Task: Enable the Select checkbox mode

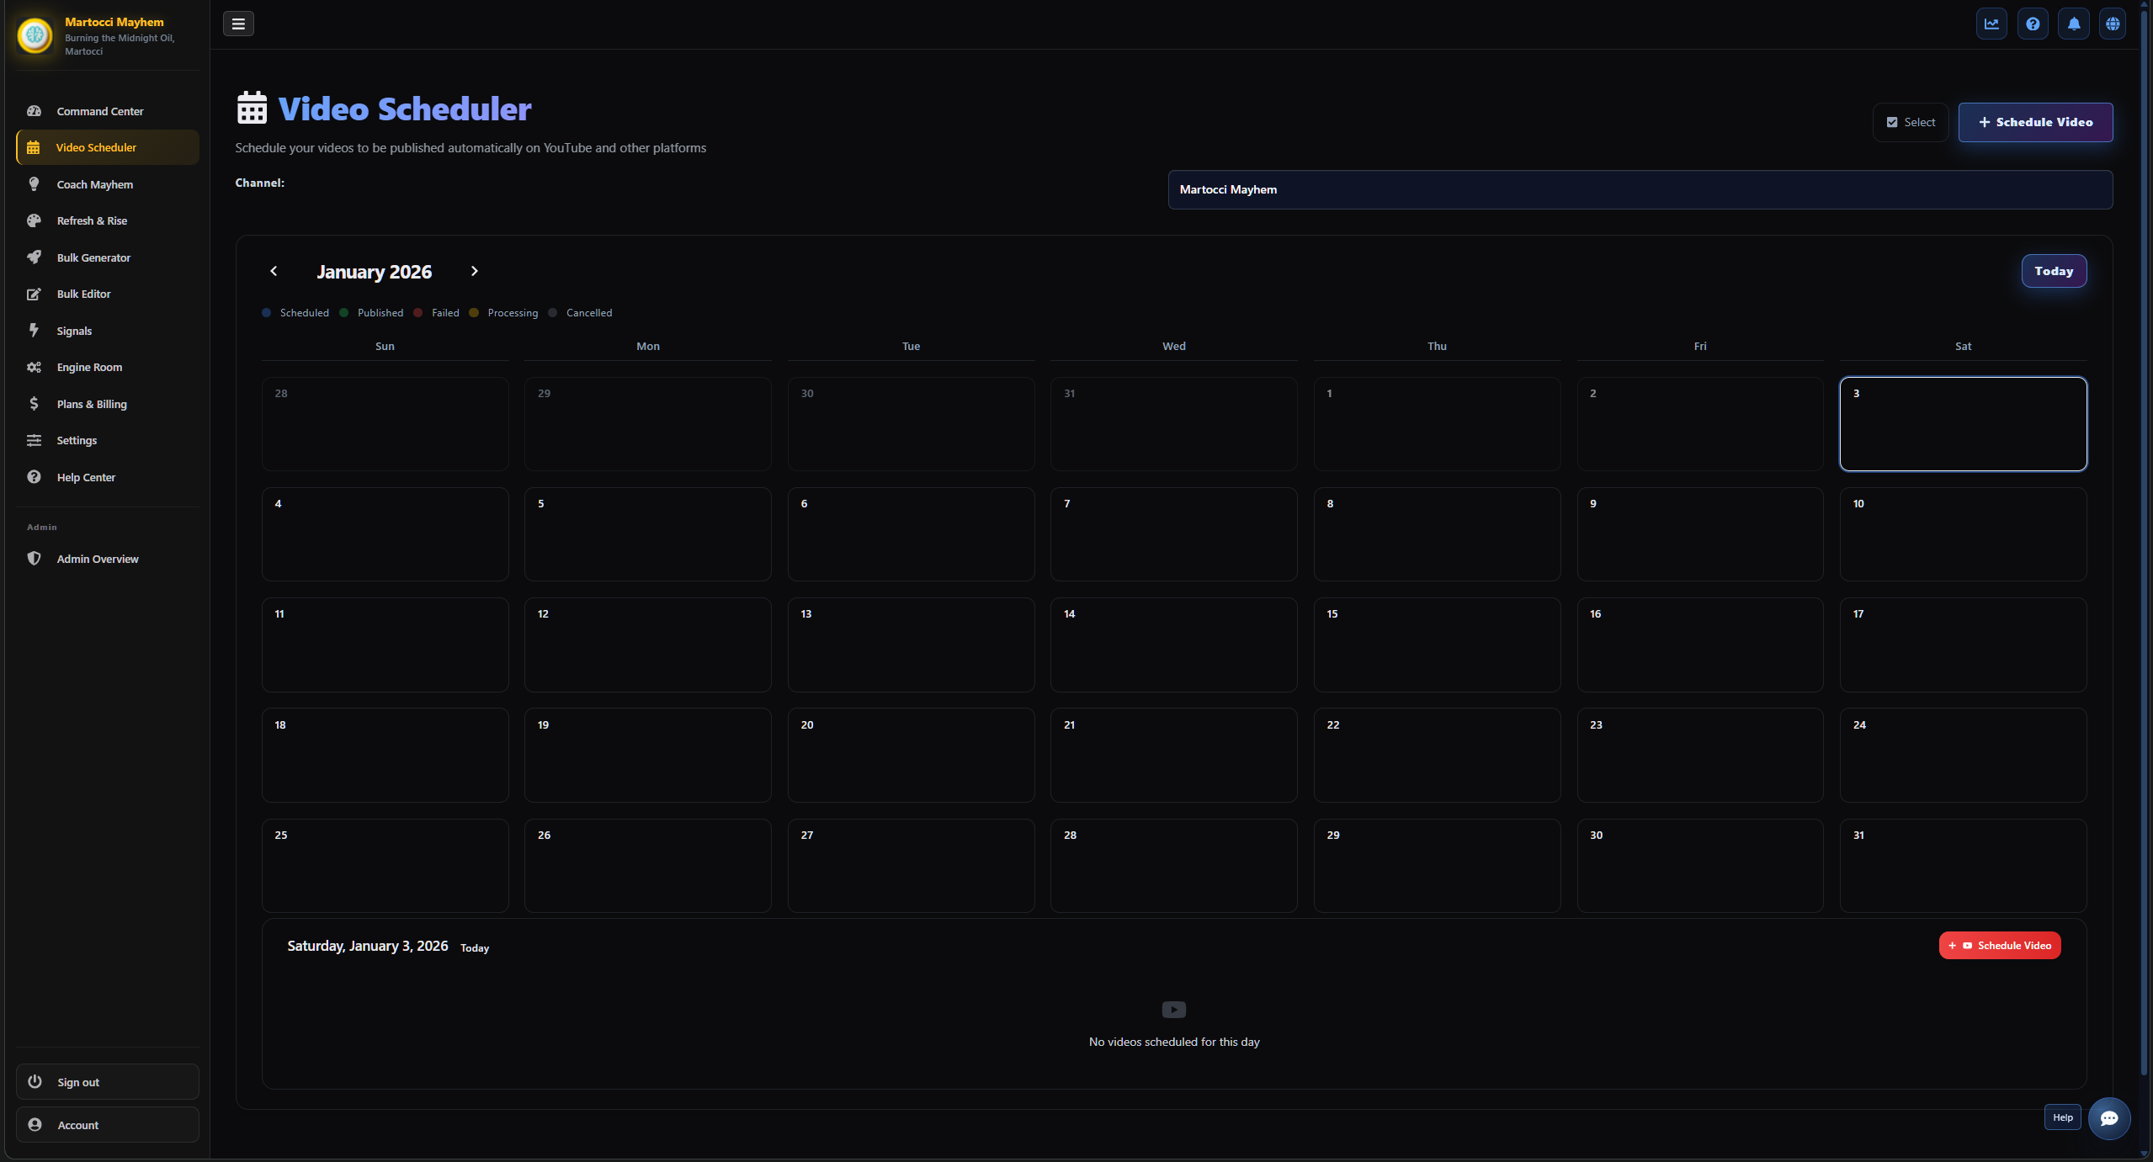Action: pos(1910,122)
